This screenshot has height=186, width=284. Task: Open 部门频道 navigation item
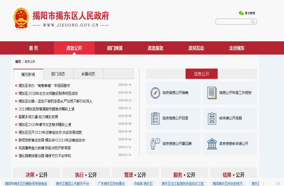click(115, 48)
